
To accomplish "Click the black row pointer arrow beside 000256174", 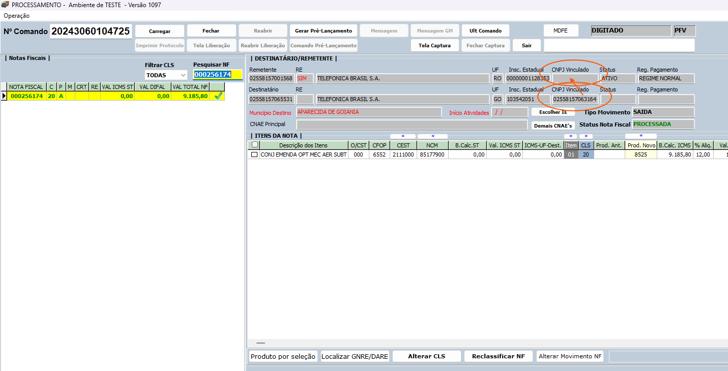I will (4, 96).
